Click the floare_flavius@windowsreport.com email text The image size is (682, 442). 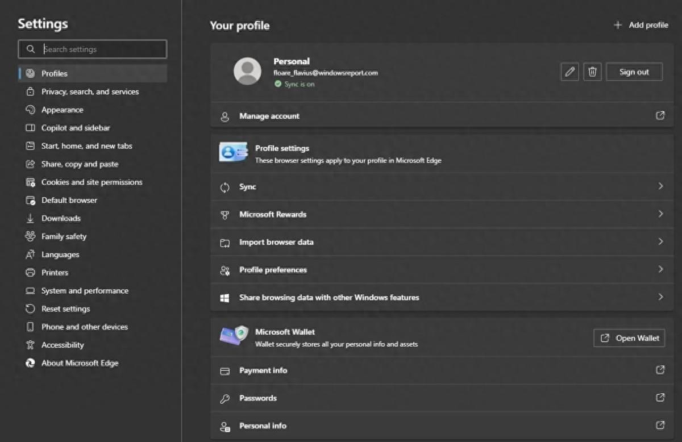point(326,73)
